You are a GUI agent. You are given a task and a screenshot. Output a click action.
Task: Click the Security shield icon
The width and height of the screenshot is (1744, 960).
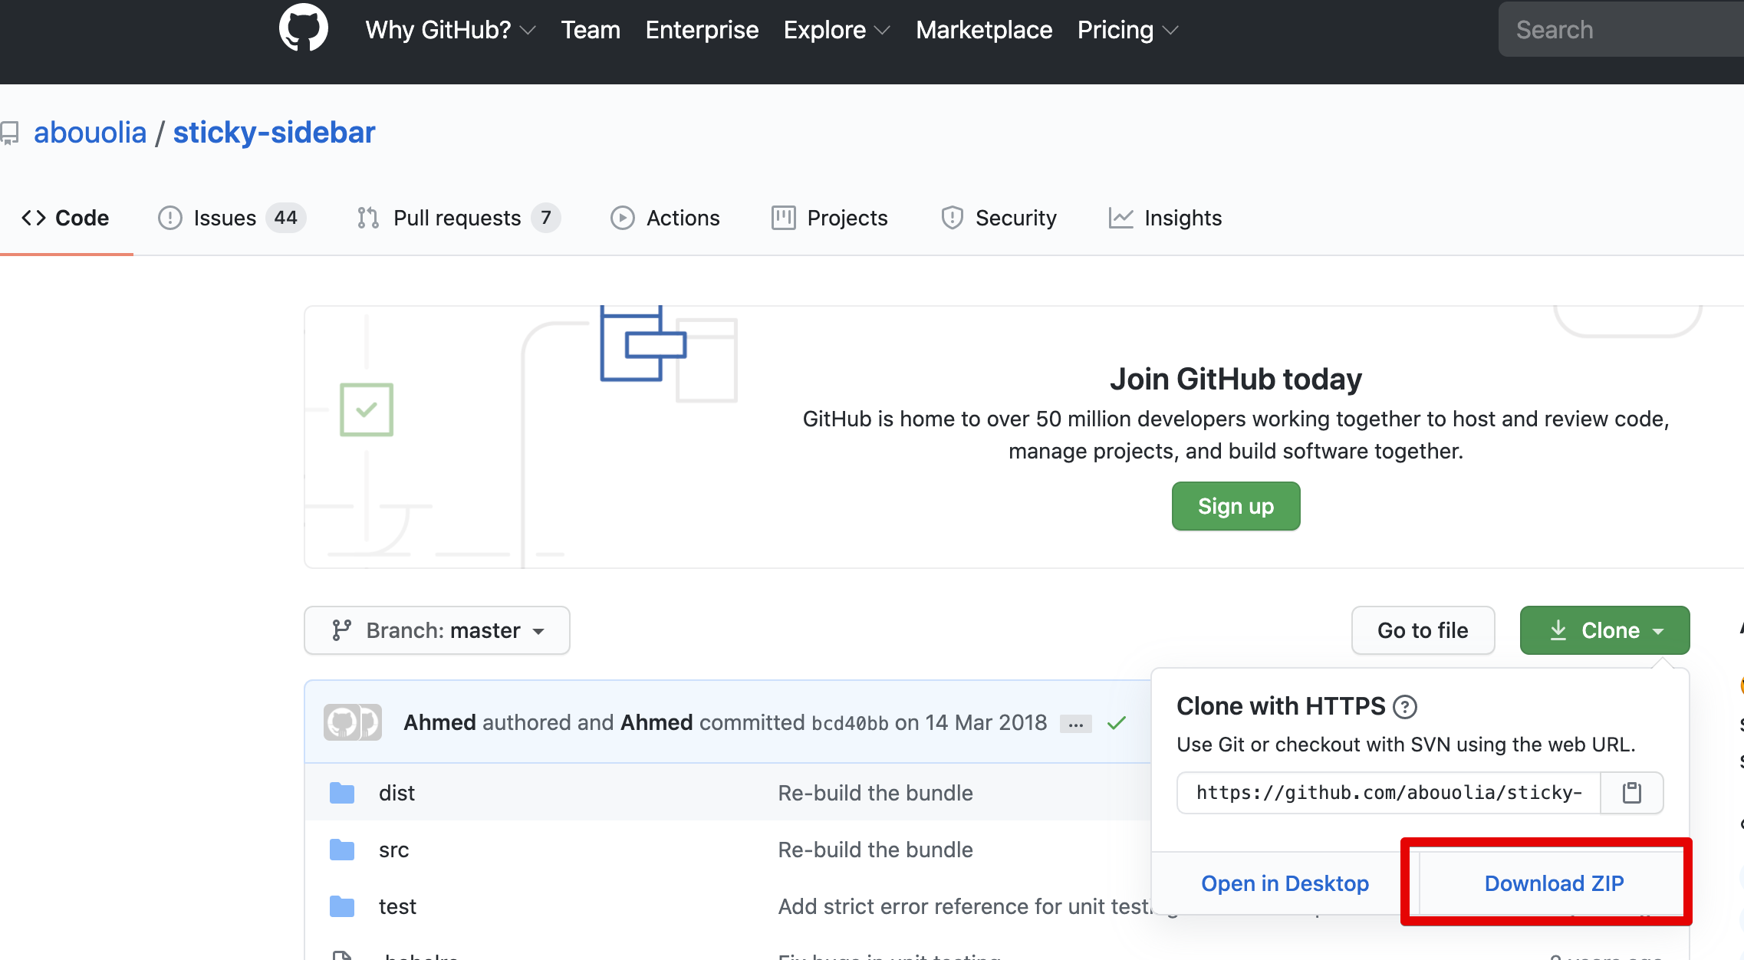coord(952,218)
